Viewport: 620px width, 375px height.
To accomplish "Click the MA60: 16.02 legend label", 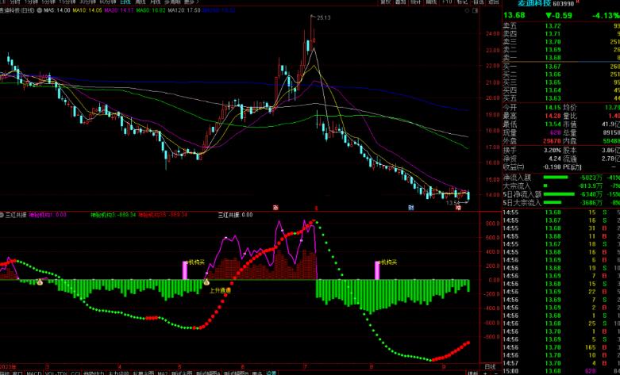I will click(151, 10).
